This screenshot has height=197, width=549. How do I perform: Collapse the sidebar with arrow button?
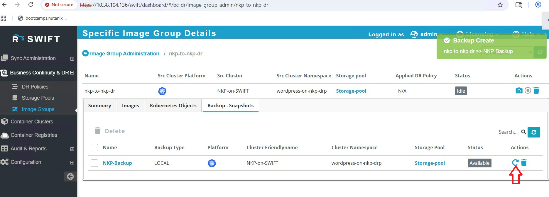pos(70,176)
